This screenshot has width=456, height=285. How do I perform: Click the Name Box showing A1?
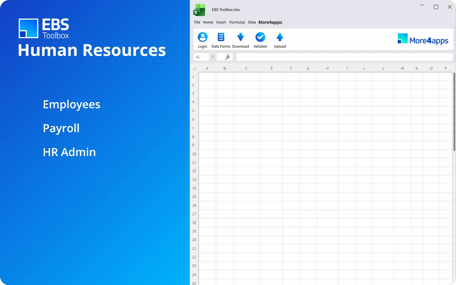coord(201,57)
